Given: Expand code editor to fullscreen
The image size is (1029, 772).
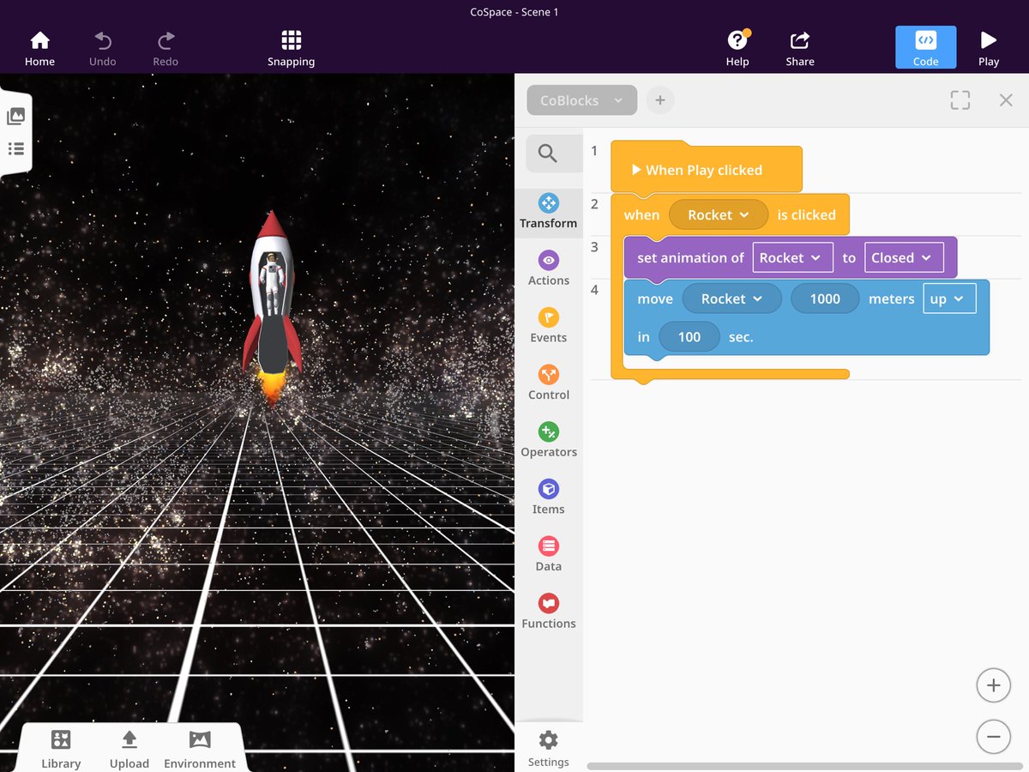Looking at the screenshot, I should (960, 100).
